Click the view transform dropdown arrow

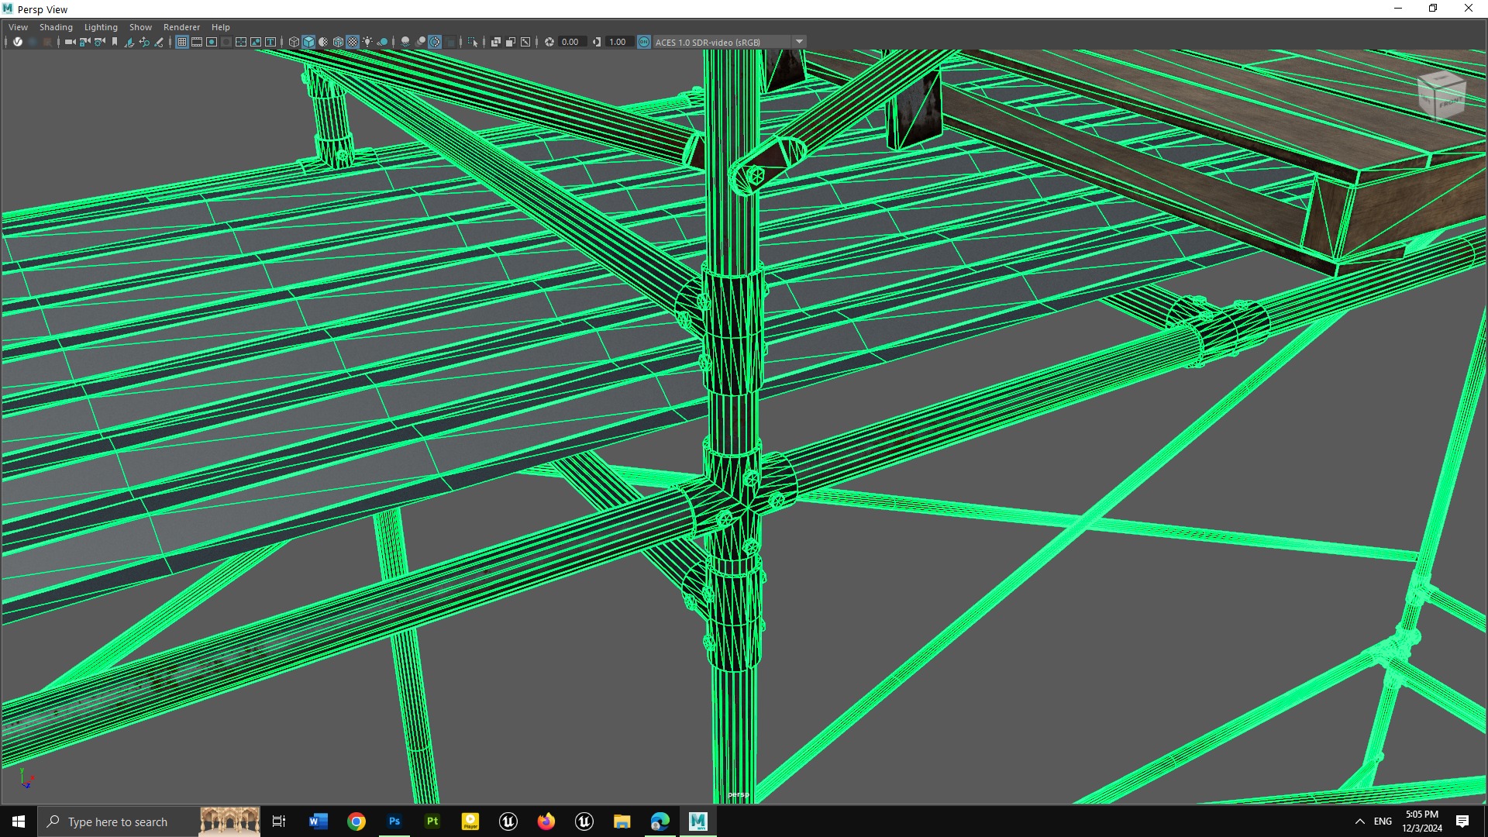(x=799, y=42)
